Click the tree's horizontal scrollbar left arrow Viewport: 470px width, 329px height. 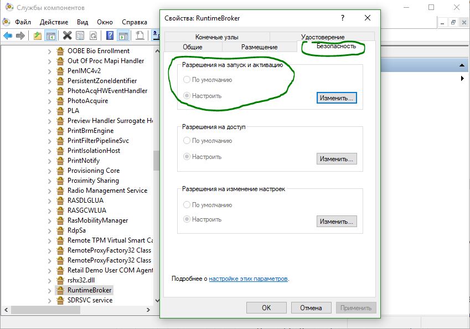click(6, 310)
